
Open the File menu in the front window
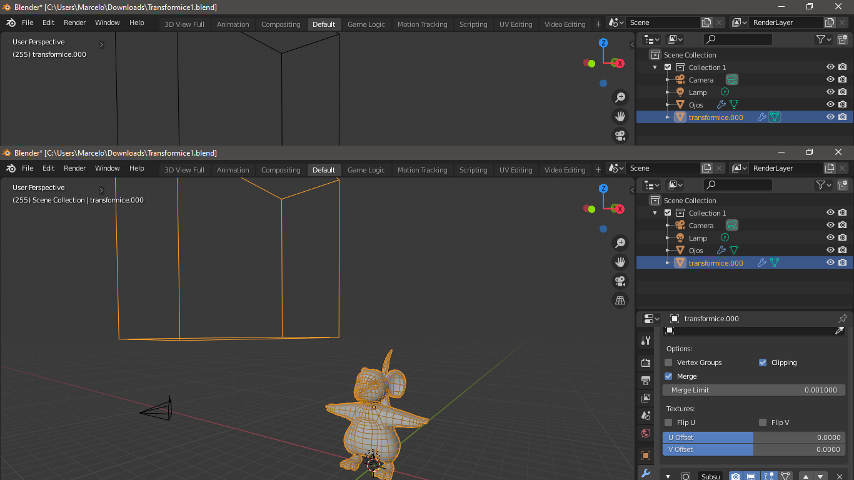click(x=28, y=168)
